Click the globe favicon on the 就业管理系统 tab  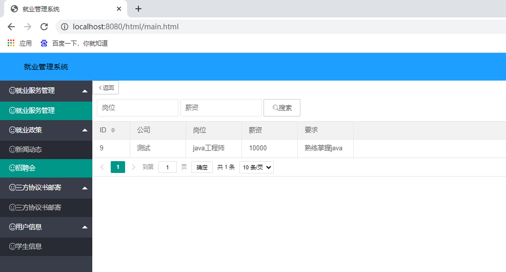[14, 9]
